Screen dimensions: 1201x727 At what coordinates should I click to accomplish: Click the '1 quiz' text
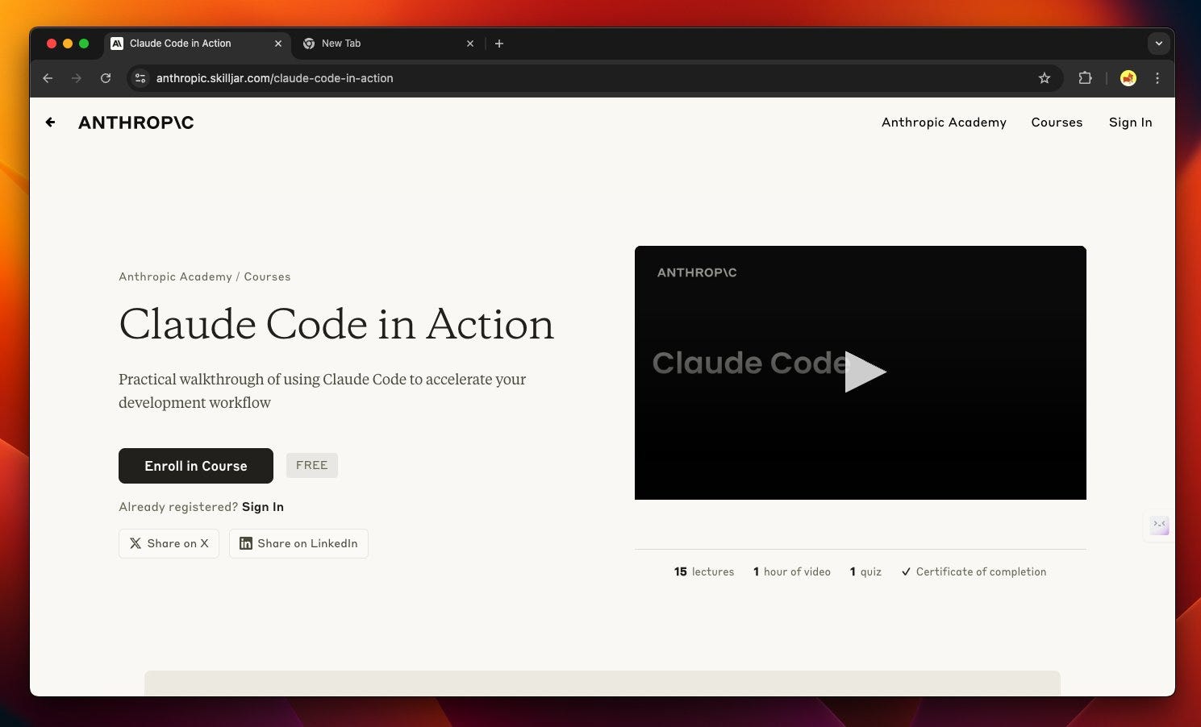[x=865, y=571]
